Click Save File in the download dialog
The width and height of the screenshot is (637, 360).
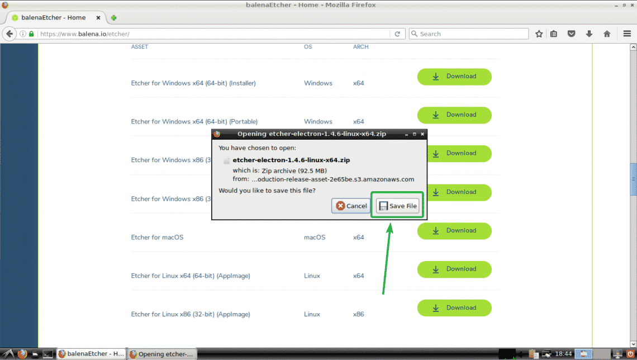(x=397, y=206)
